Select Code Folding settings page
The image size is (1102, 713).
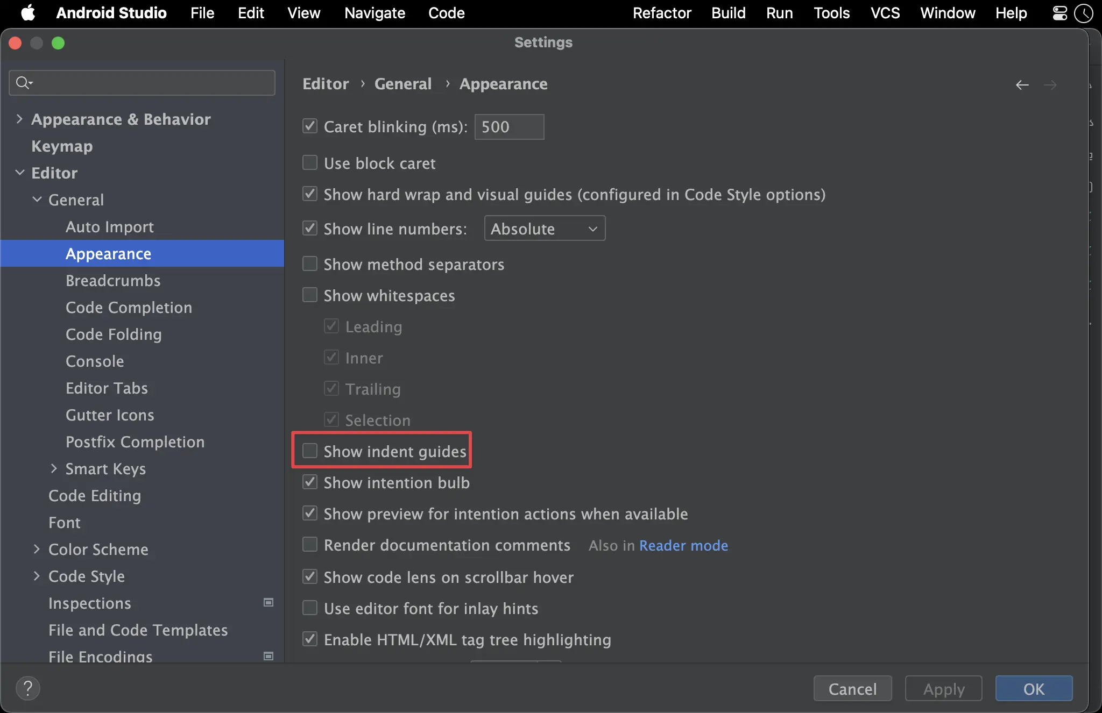click(114, 334)
